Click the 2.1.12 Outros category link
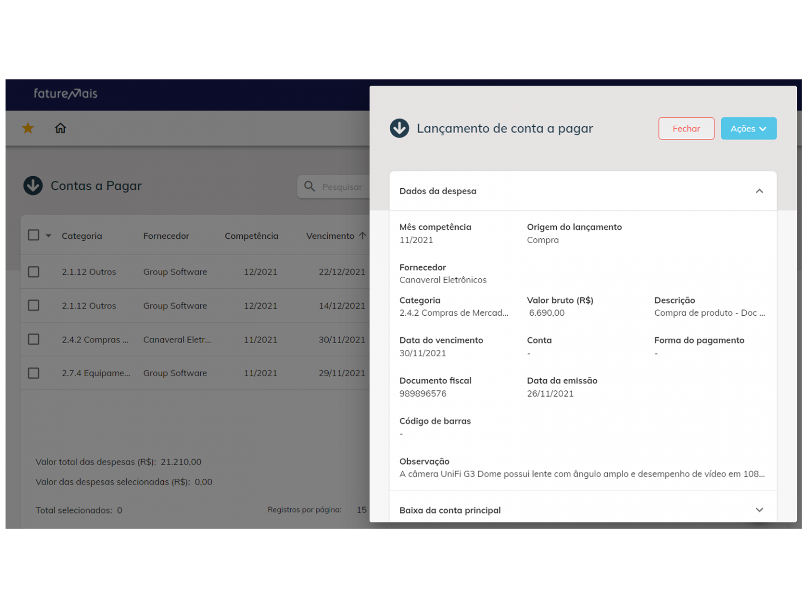Screen dimensions: 809x606 click(x=89, y=271)
